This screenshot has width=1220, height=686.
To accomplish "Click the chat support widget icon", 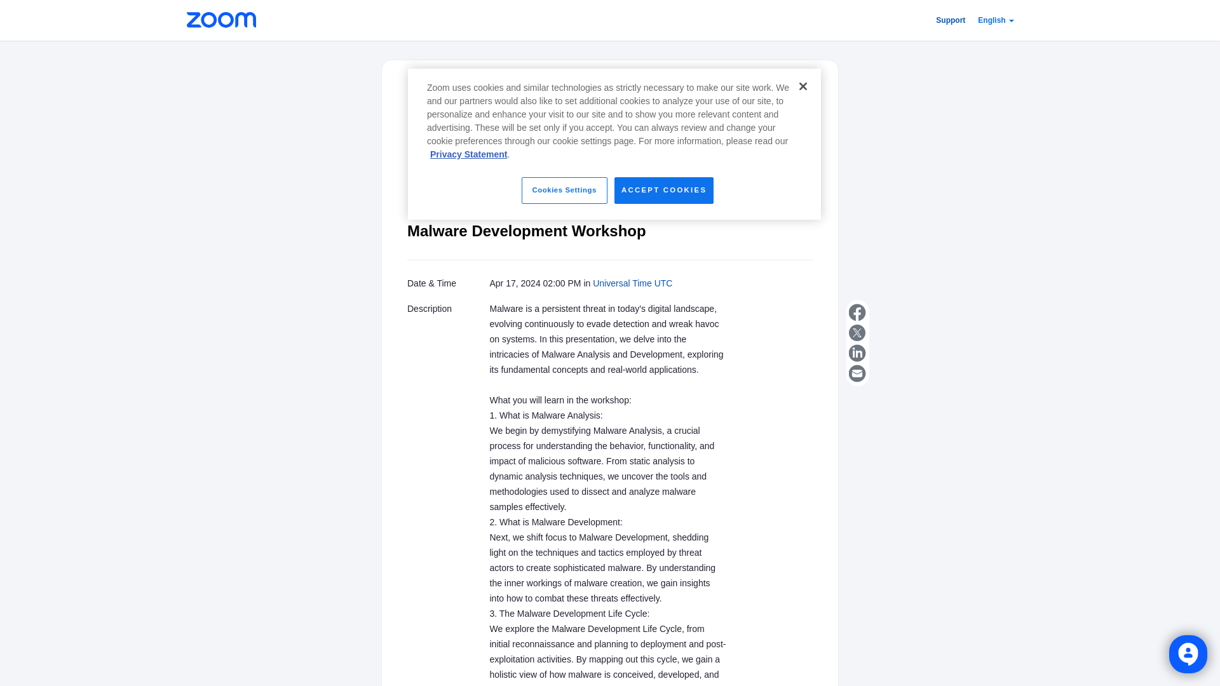I will click(x=1188, y=654).
